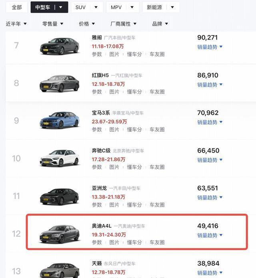This screenshot has height=278, width=256.
Task: Open the 近半年 time range filter
Action: 16,24
